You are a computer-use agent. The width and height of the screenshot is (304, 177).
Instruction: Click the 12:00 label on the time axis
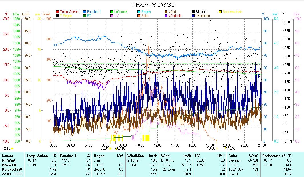[158, 145]
